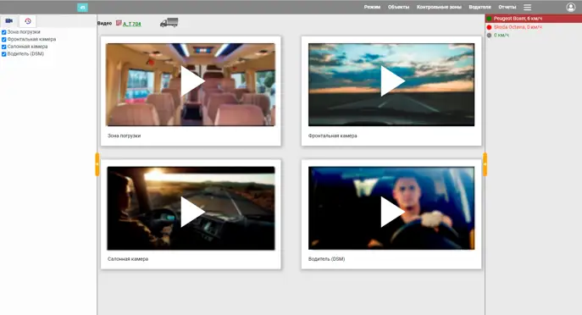582x315 pixels.
Task: Click the truck icon above videos
Action: click(x=169, y=23)
